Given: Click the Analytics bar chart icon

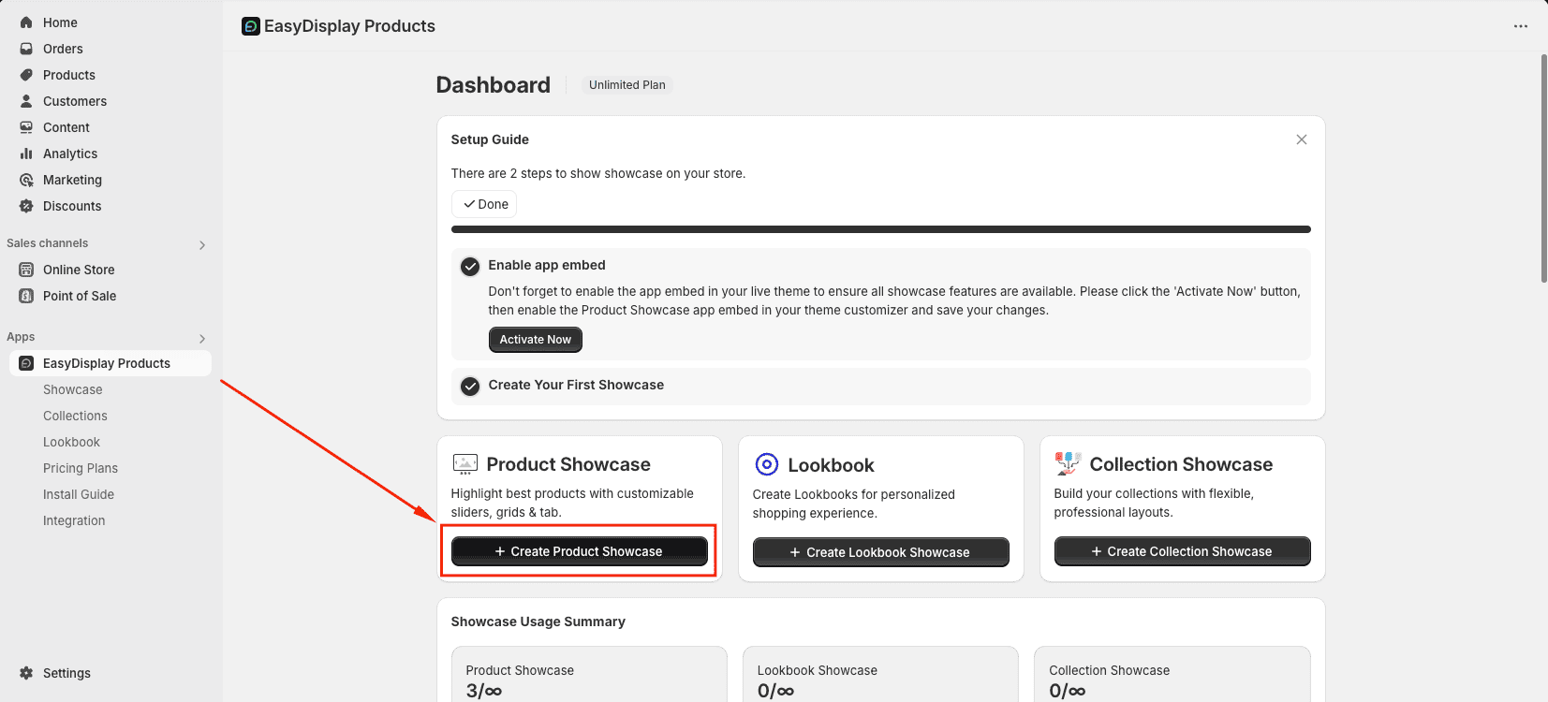Looking at the screenshot, I should tap(26, 154).
